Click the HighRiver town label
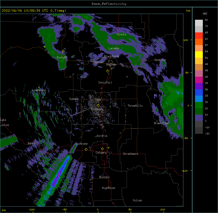Screen dimensions: 218x213 [109, 188]
